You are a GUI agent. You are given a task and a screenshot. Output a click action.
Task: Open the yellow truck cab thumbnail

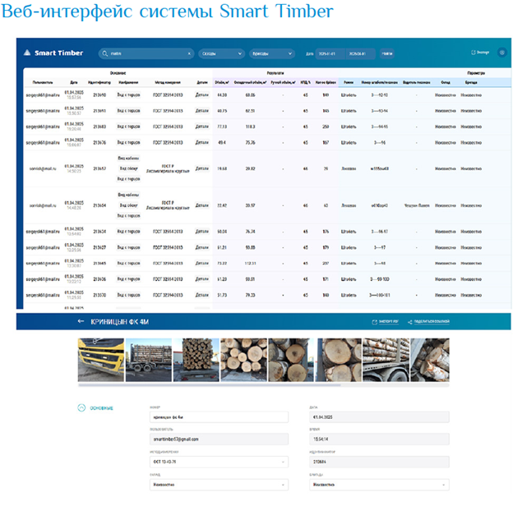[101, 361]
